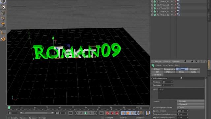
Task: Click red keyframe selection question-mark button
Action: click(x=117, y=113)
